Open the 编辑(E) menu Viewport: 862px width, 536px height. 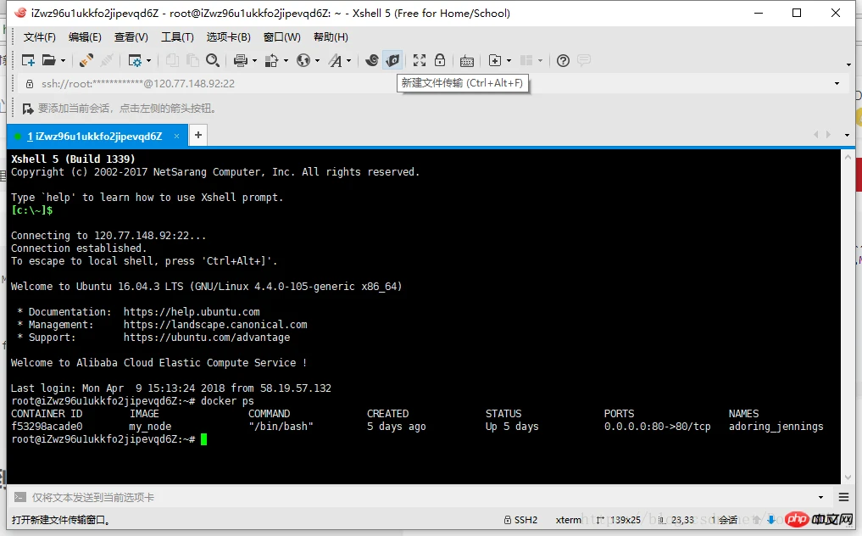pyautogui.click(x=85, y=36)
